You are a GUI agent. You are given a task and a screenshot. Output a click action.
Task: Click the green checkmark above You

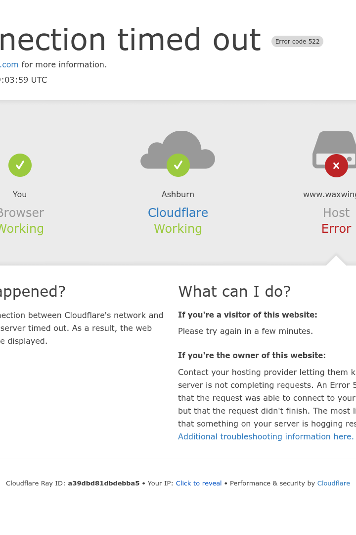click(x=20, y=165)
